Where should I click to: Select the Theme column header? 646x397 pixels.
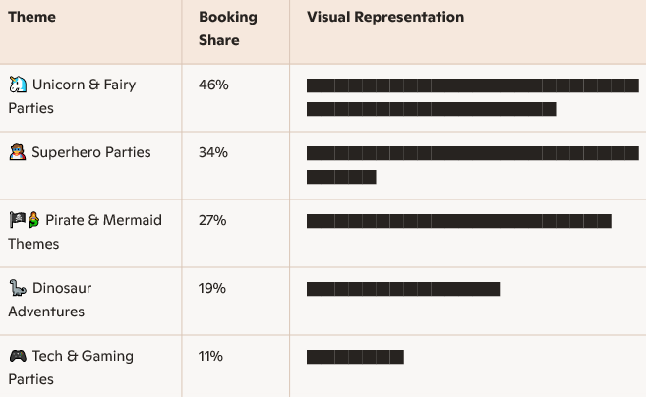(31, 18)
